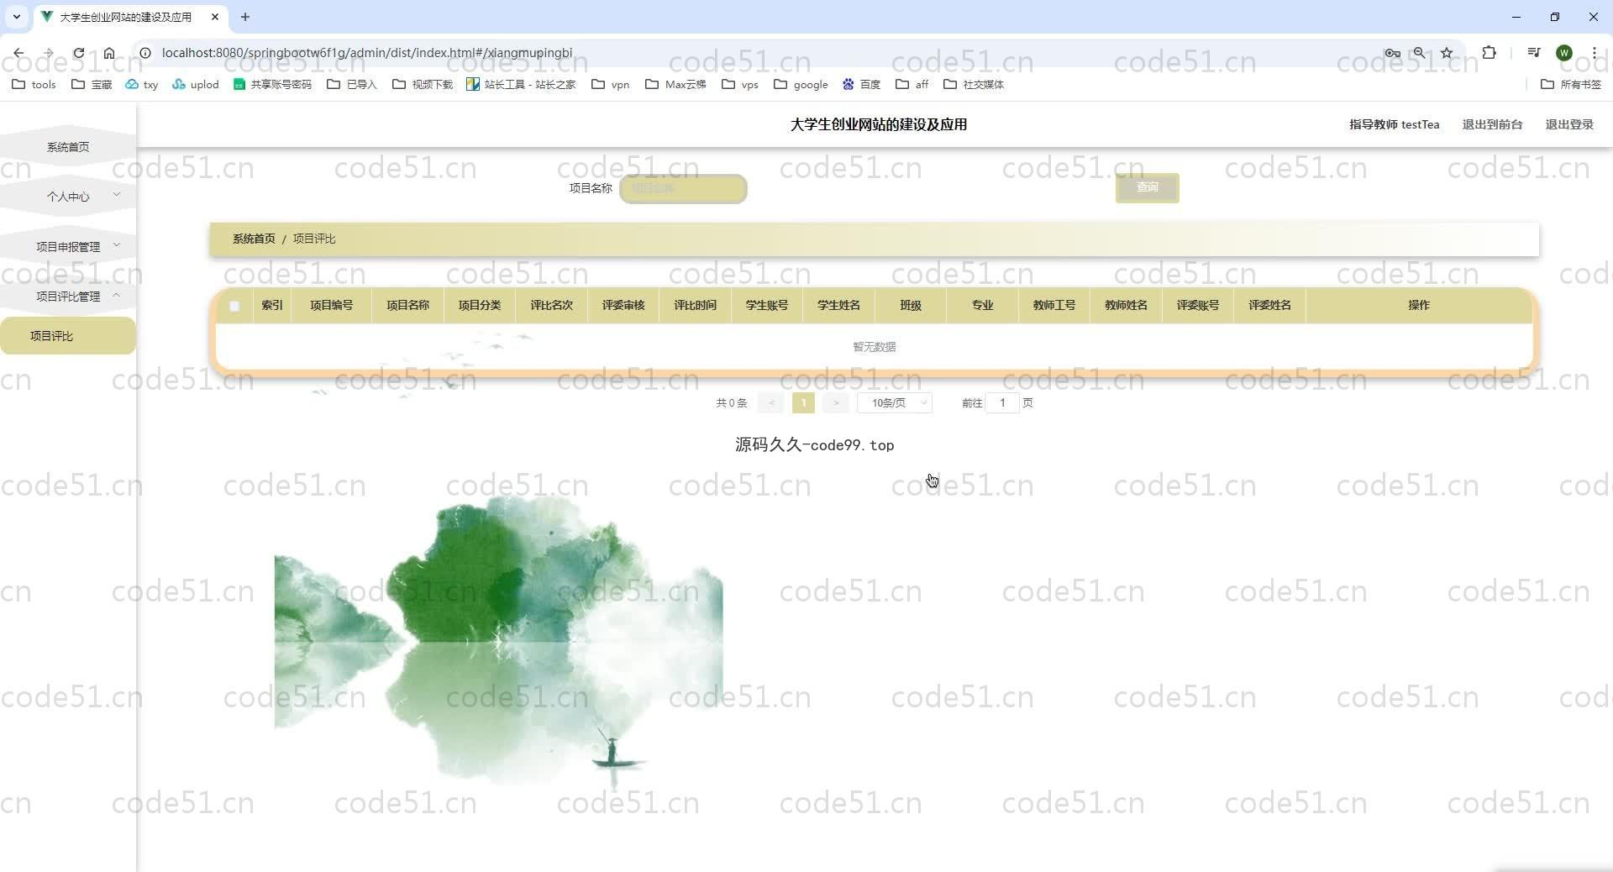The height and width of the screenshot is (872, 1613).
Task: Collapse the 项目评比管理 sidebar menu
Action: tap(68, 296)
